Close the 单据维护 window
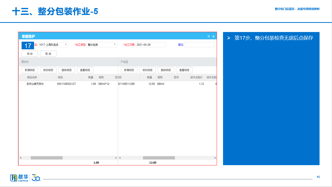This screenshot has height=187, width=332. coord(213,37)
